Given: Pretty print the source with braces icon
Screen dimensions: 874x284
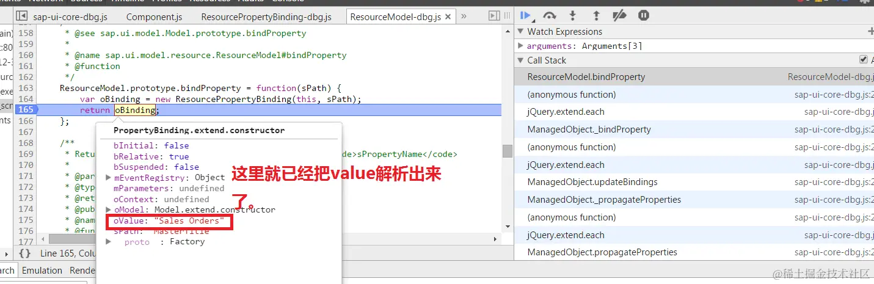Looking at the screenshot, I should 24,253.
